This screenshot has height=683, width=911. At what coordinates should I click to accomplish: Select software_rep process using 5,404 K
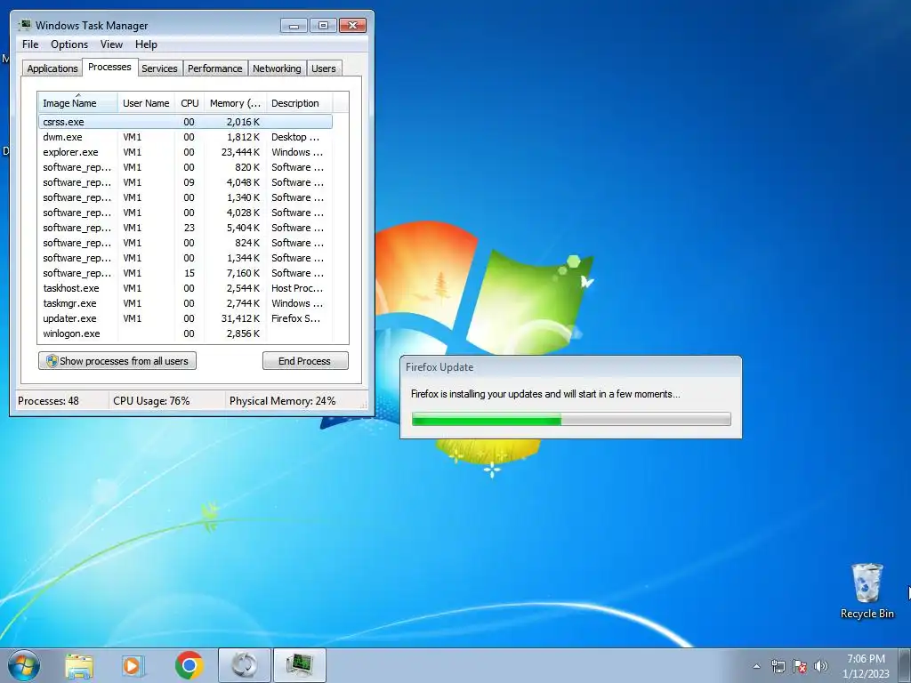[185, 228]
